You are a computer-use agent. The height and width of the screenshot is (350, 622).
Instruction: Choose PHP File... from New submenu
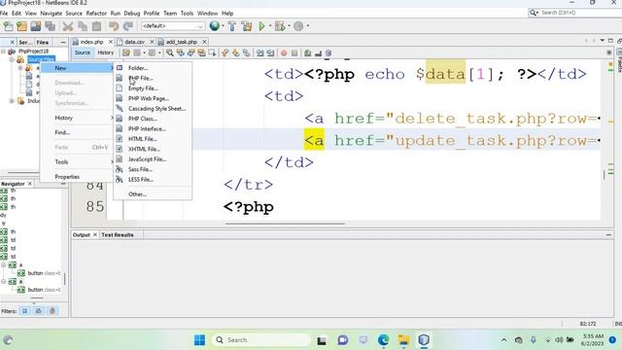[x=153, y=78]
